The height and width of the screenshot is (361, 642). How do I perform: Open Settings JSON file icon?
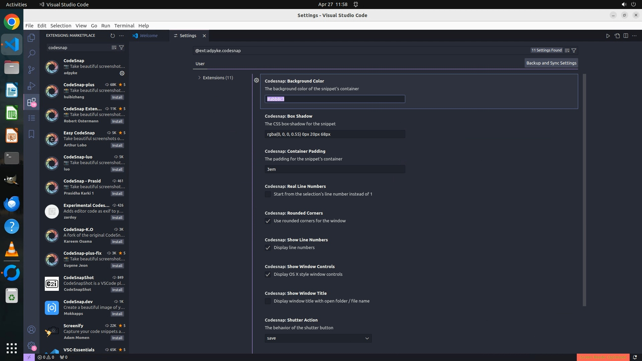(x=617, y=36)
